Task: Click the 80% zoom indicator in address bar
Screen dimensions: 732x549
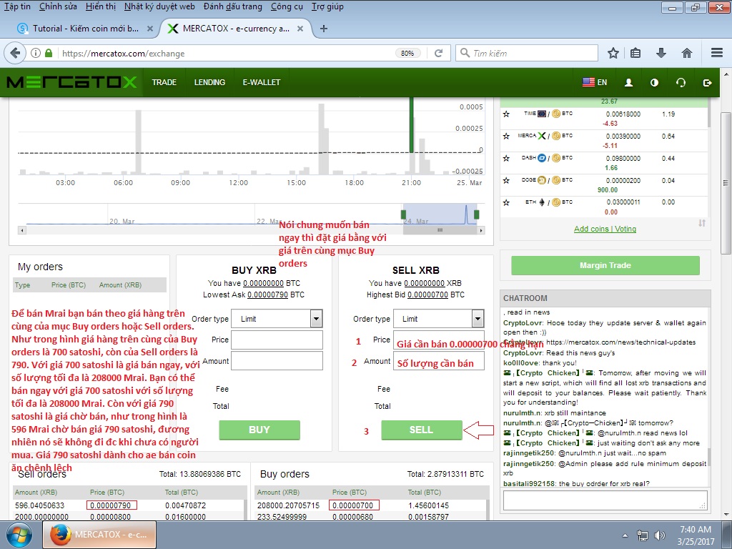Action: [x=407, y=53]
